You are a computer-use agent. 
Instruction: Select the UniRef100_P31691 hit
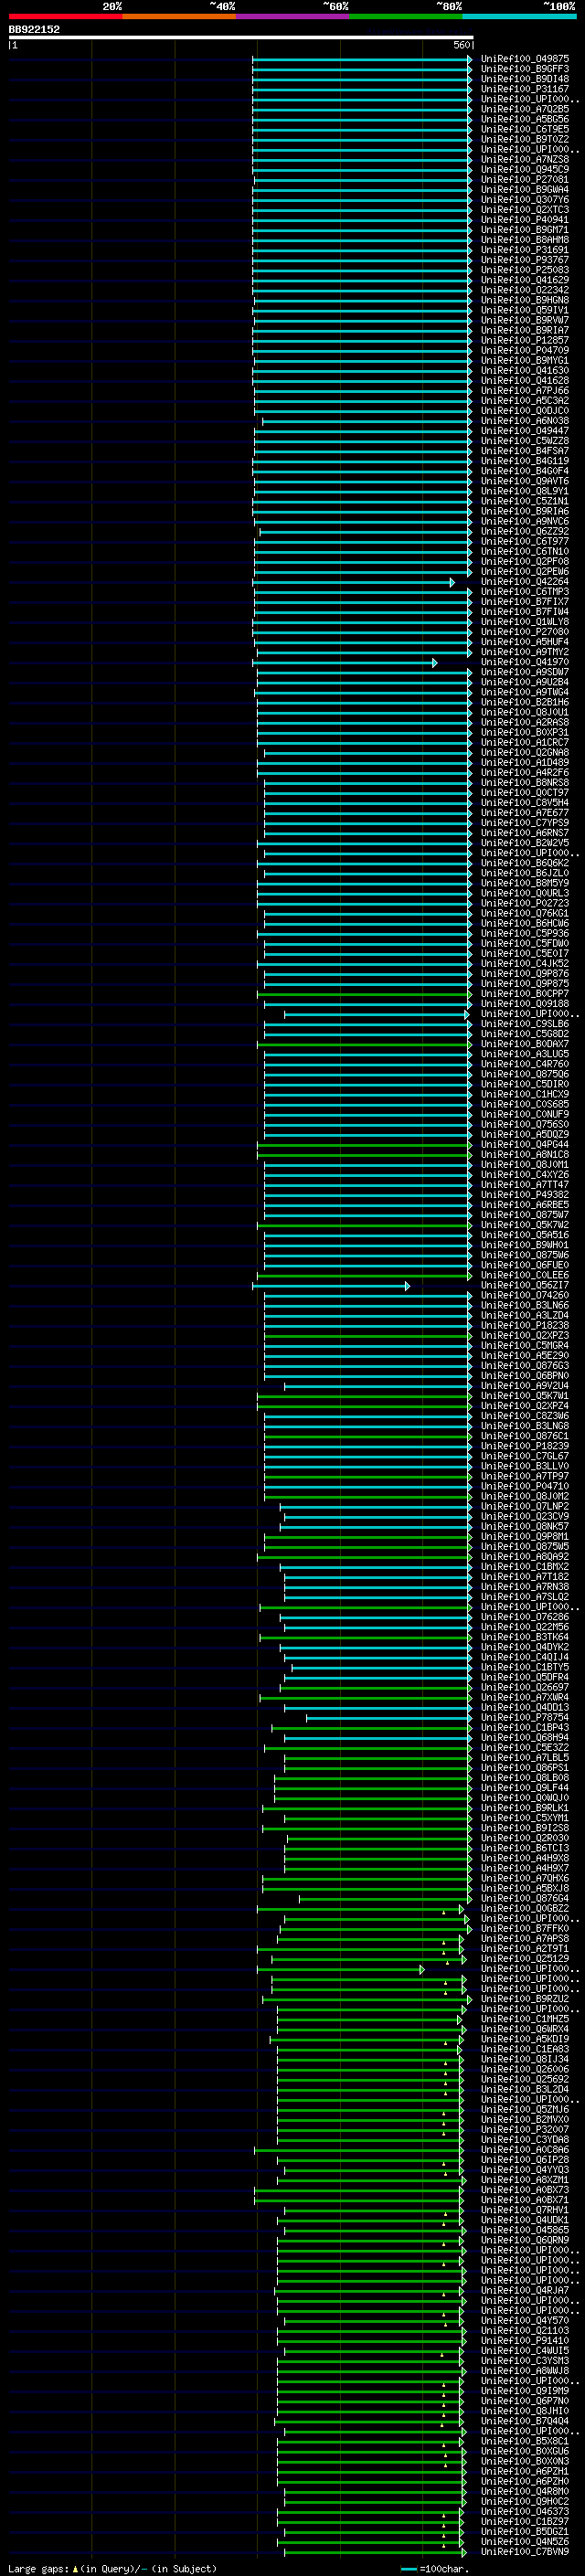point(524,250)
